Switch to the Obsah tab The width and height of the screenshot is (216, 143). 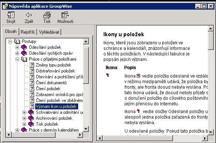tap(11, 31)
